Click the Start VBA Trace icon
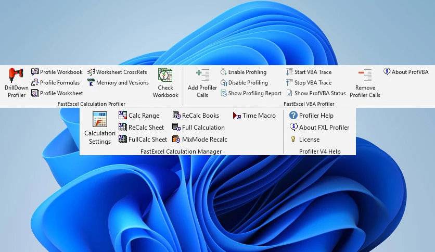This screenshot has height=252, width=435. (289, 72)
